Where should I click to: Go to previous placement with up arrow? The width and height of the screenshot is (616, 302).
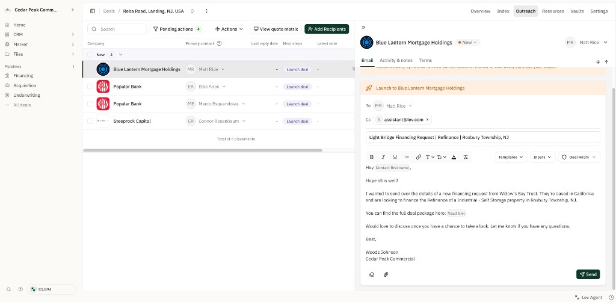(x=606, y=61)
